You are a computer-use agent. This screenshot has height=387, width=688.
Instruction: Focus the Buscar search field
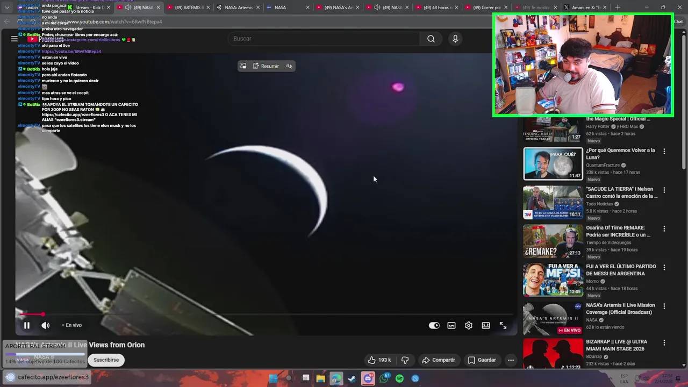pos(324,39)
